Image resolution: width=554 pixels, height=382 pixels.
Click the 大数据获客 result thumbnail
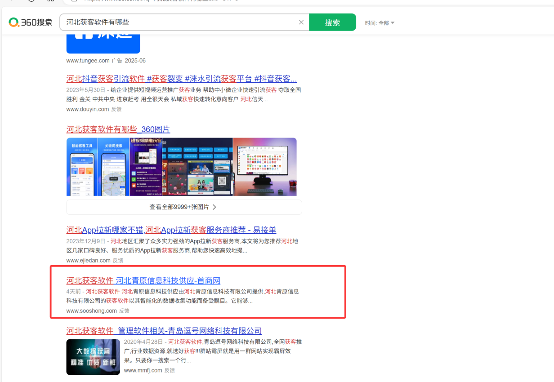[93, 357]
